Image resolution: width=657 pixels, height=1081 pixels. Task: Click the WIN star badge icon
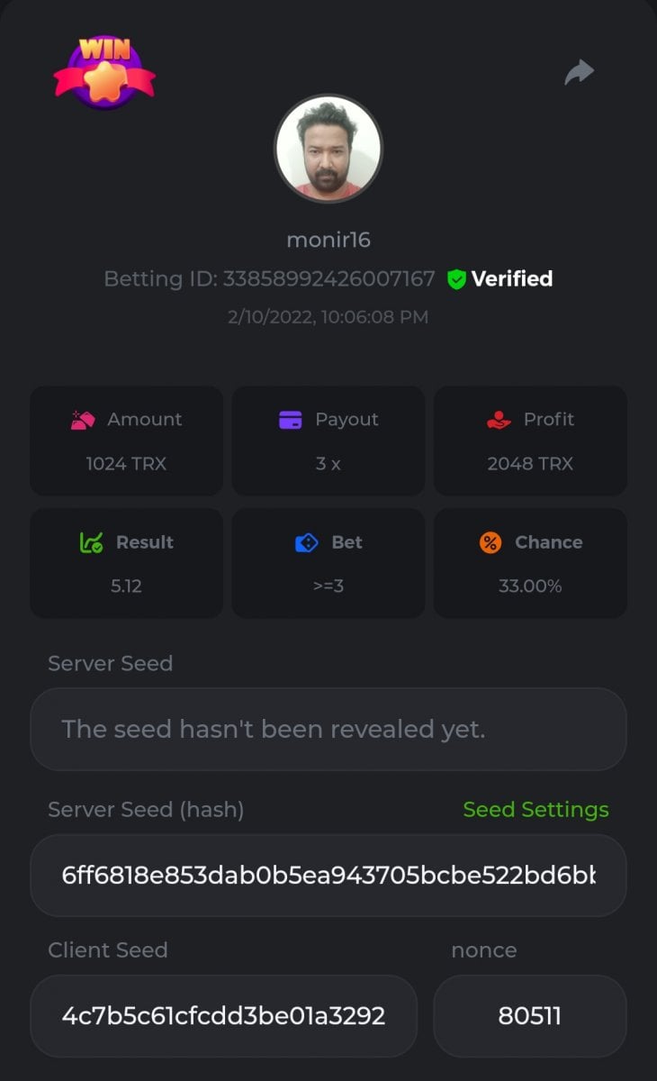coord(104,73)
